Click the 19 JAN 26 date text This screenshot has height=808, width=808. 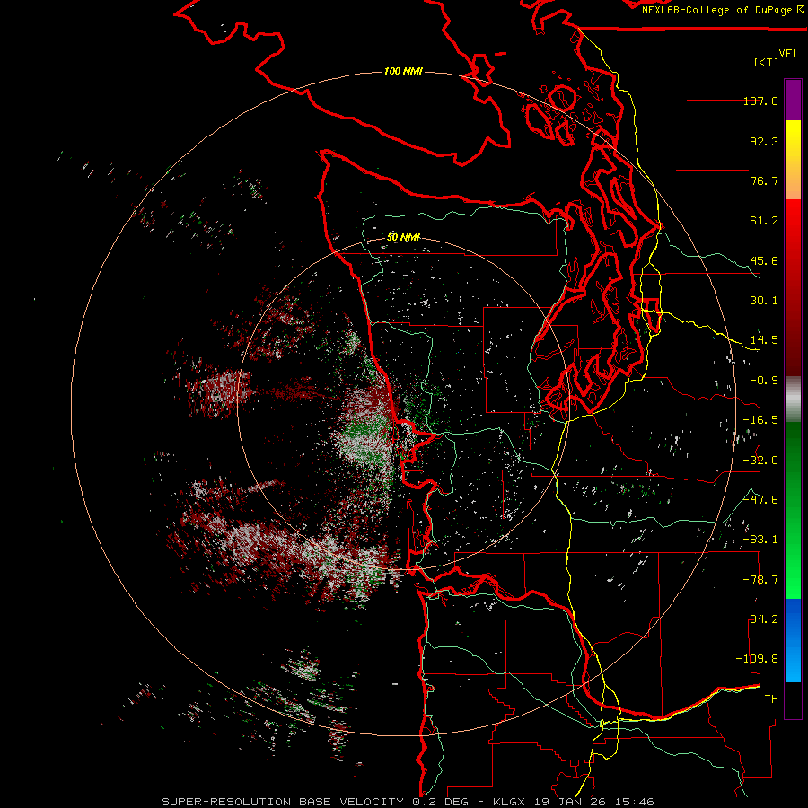[x=569, y=802]
